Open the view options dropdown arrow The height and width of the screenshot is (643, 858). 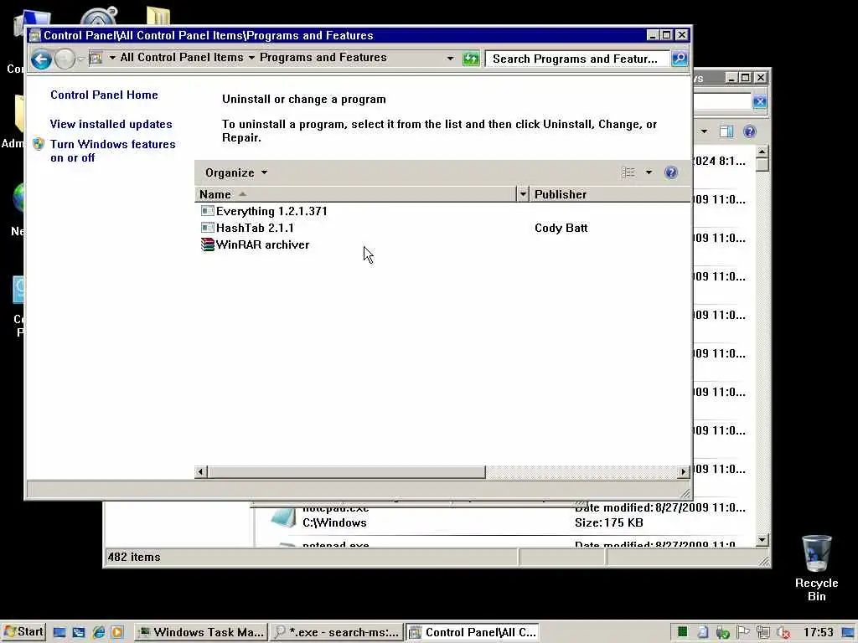click(649, 172)
